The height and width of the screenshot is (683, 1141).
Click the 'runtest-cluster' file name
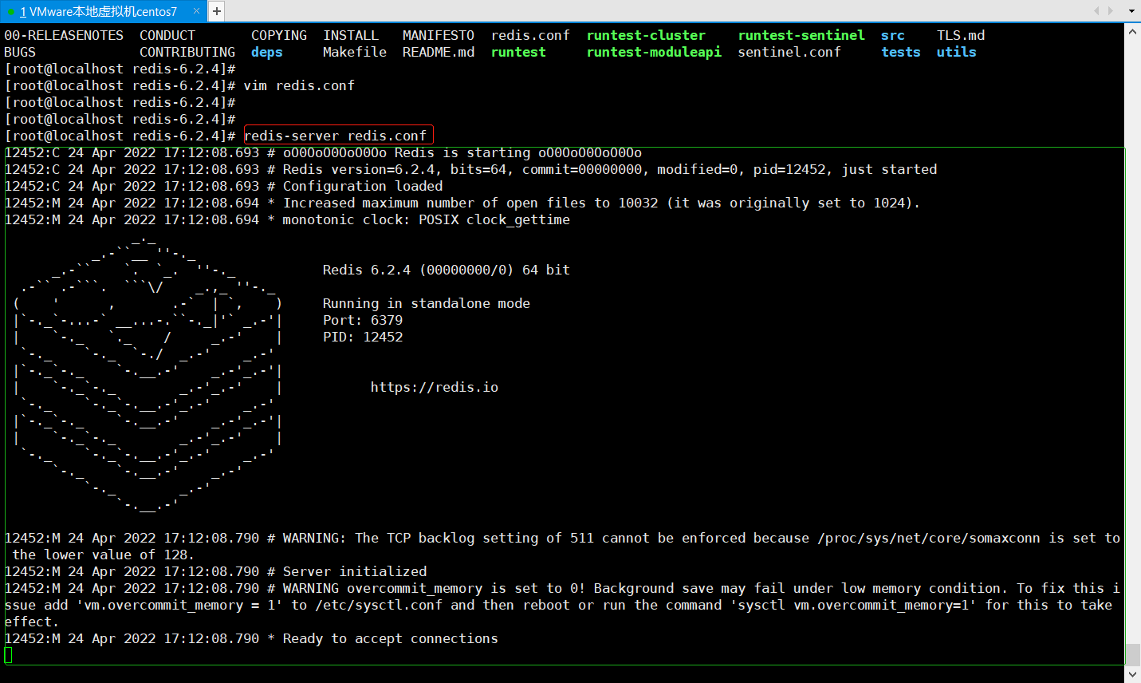[x=646, y=35]
